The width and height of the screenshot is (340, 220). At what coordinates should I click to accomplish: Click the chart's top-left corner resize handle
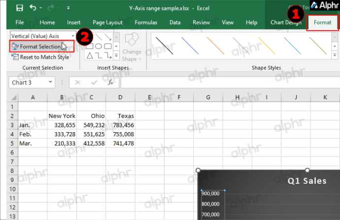[x=198, y=170]
